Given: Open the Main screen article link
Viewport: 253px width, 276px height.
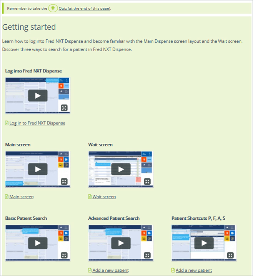Looking at the screenshot, I should (x=22, y=197).
